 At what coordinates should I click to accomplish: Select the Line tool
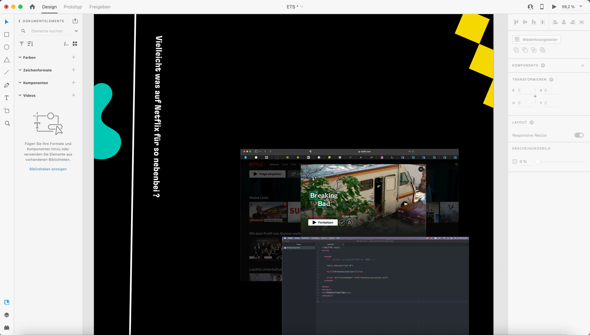coord(6,72)
